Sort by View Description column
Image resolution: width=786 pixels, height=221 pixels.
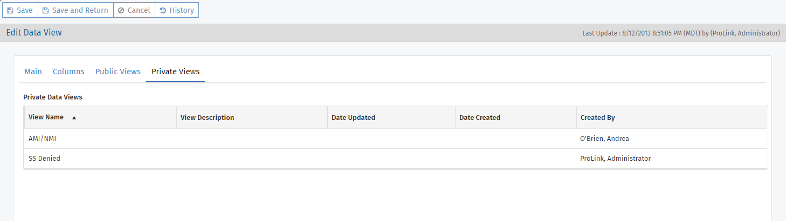[x=207, y=117]
